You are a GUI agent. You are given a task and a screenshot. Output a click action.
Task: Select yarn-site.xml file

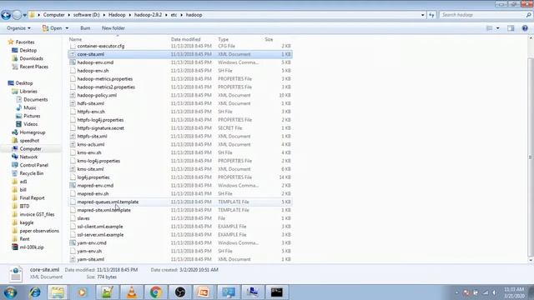click(x=91, y=259)
